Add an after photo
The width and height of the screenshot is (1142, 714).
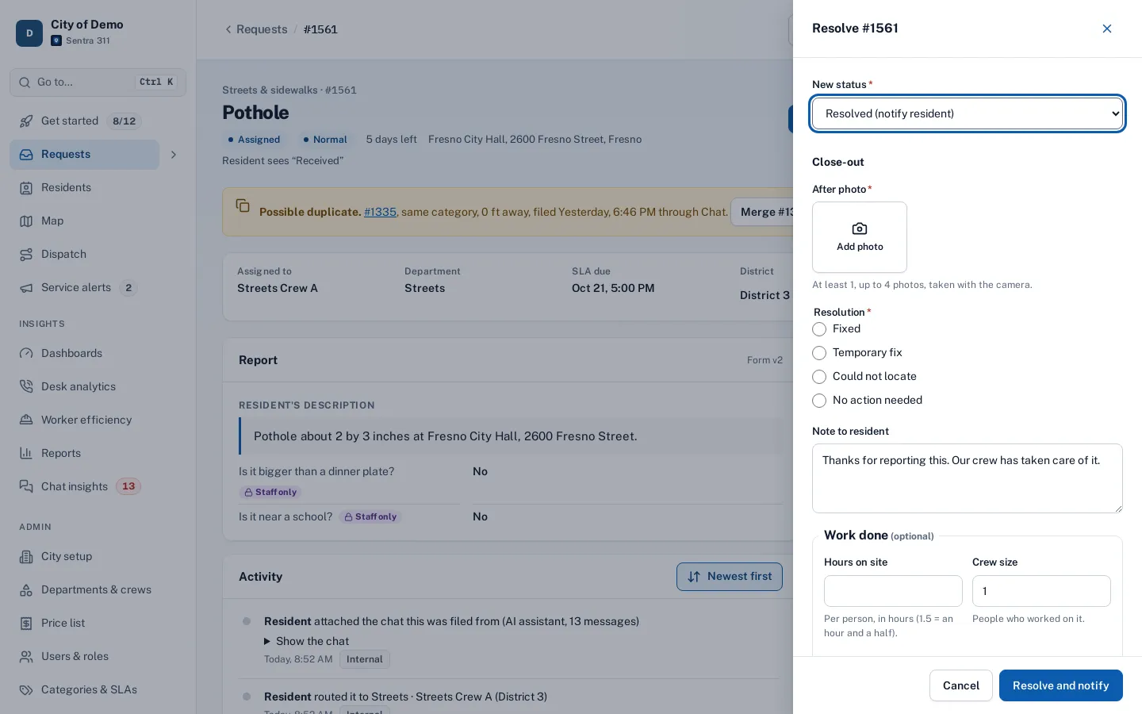pos(860,237)
